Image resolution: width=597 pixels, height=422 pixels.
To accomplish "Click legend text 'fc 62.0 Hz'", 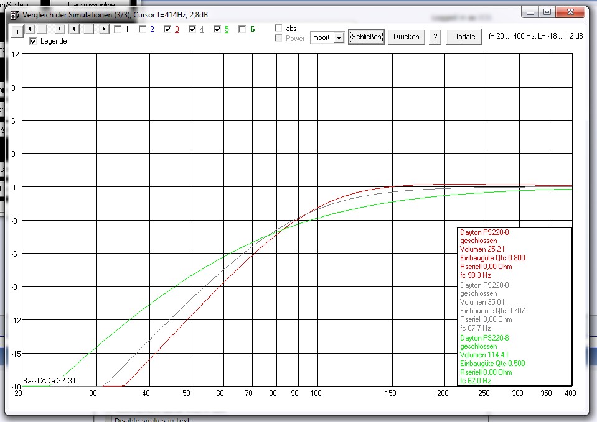I will [475, 381].
